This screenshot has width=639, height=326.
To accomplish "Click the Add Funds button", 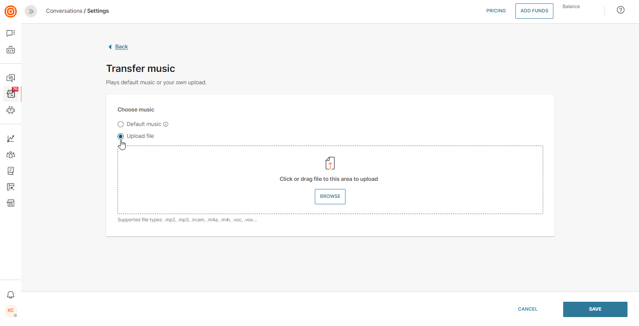I will click(534, 11).
